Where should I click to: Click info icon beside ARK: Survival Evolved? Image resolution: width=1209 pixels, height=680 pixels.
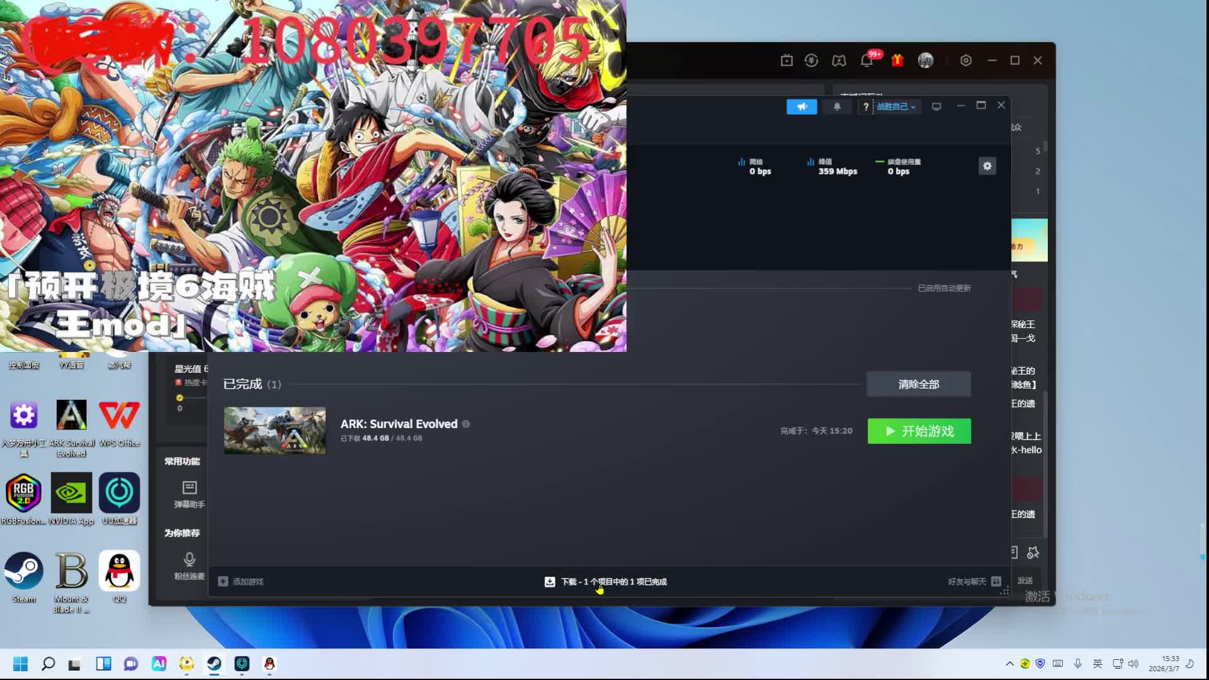click(466, 424)
